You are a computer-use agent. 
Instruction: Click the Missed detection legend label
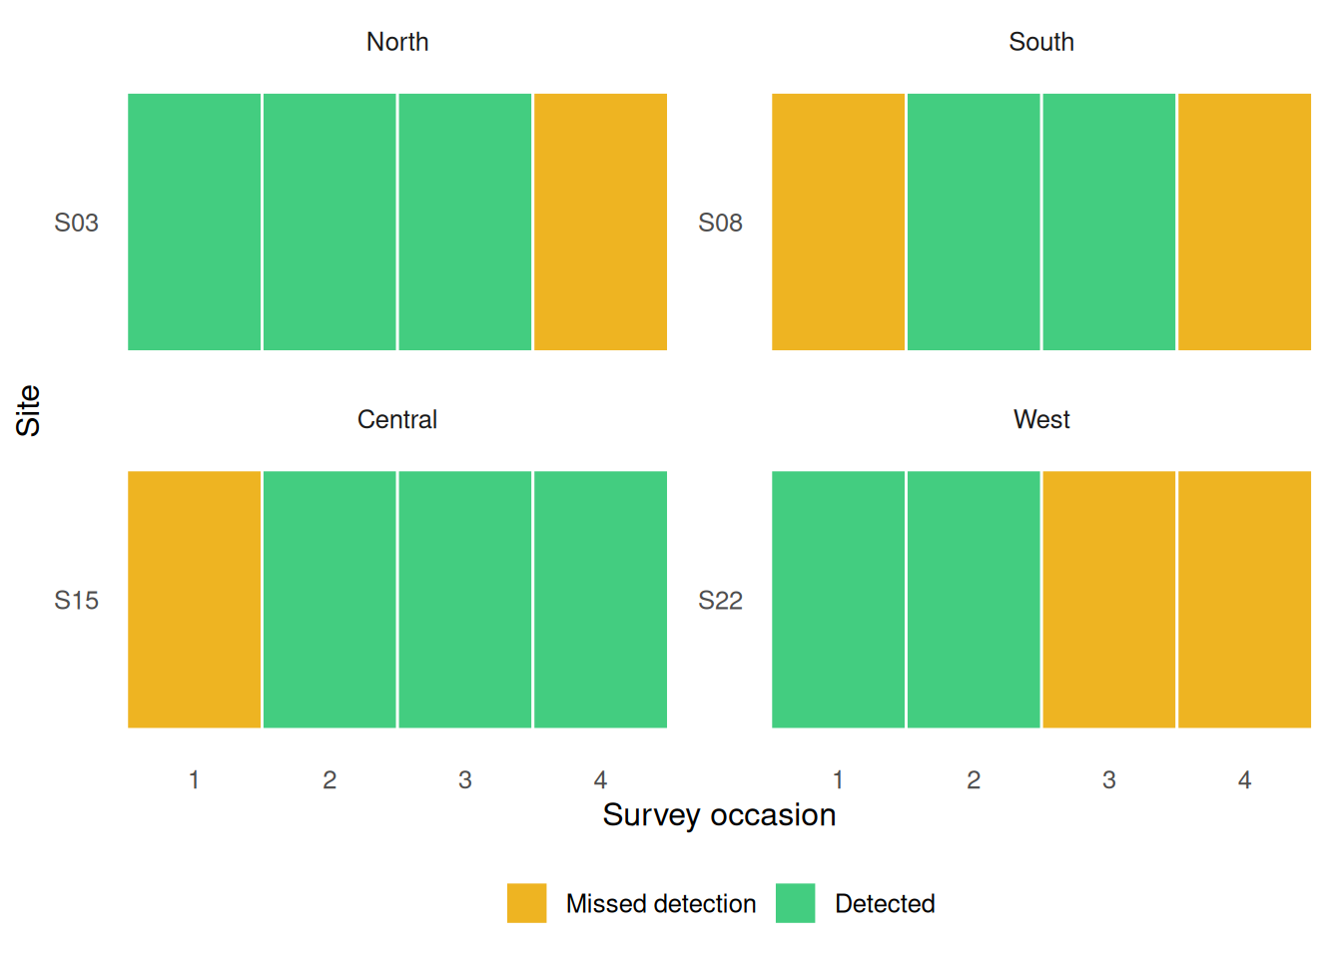[x=660, y=904]
